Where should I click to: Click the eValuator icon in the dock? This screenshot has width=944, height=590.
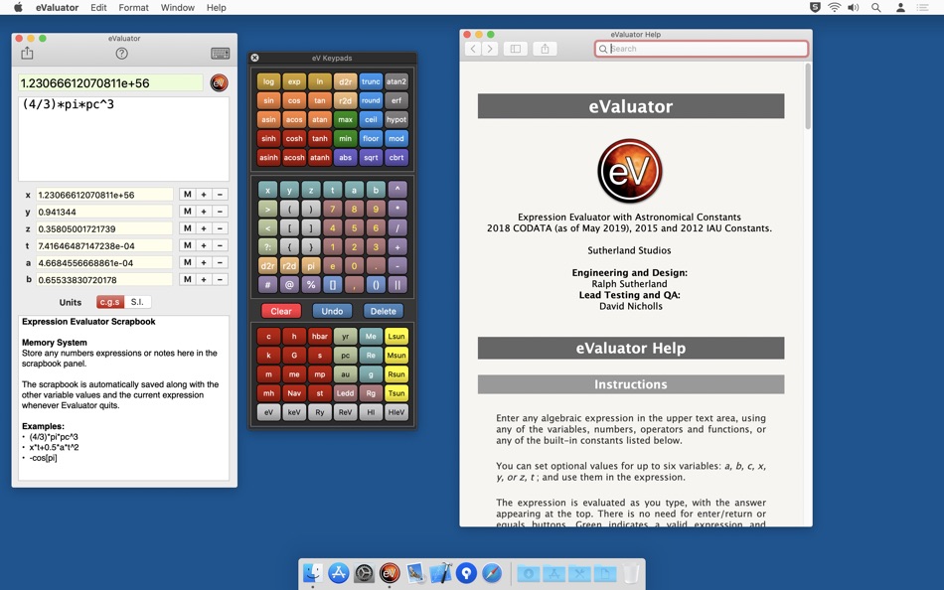click(x=390, y=572)
